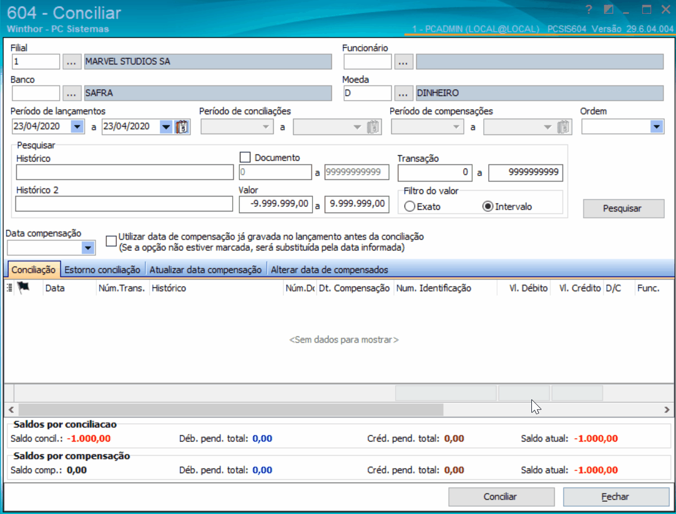Sort by Dt. Compensação column header
The width and height of the screenshot is (676, 514).
pyautogui.click(x=355, y=288)
